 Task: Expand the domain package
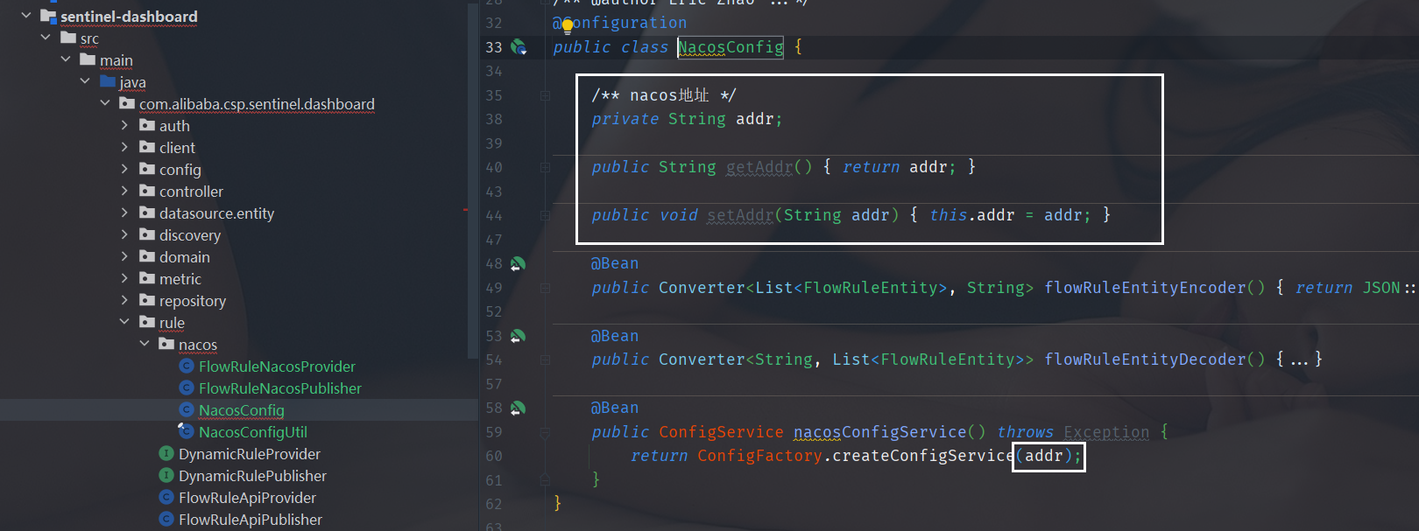click(x=124, y=256)
